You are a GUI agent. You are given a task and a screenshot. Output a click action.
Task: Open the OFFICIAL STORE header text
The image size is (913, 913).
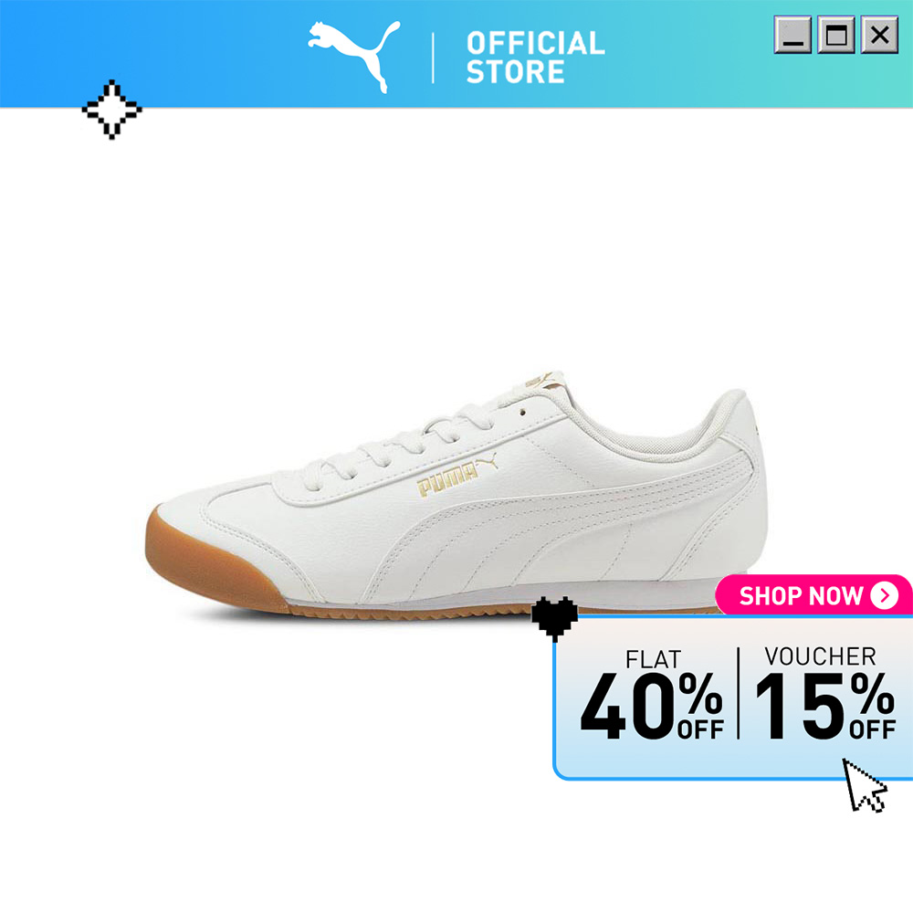click(535, 58)
